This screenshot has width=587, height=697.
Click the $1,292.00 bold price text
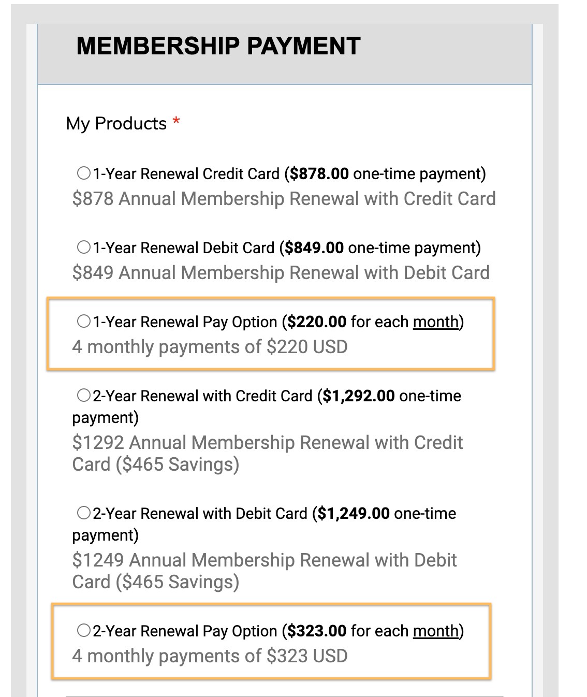pos(358,396)
